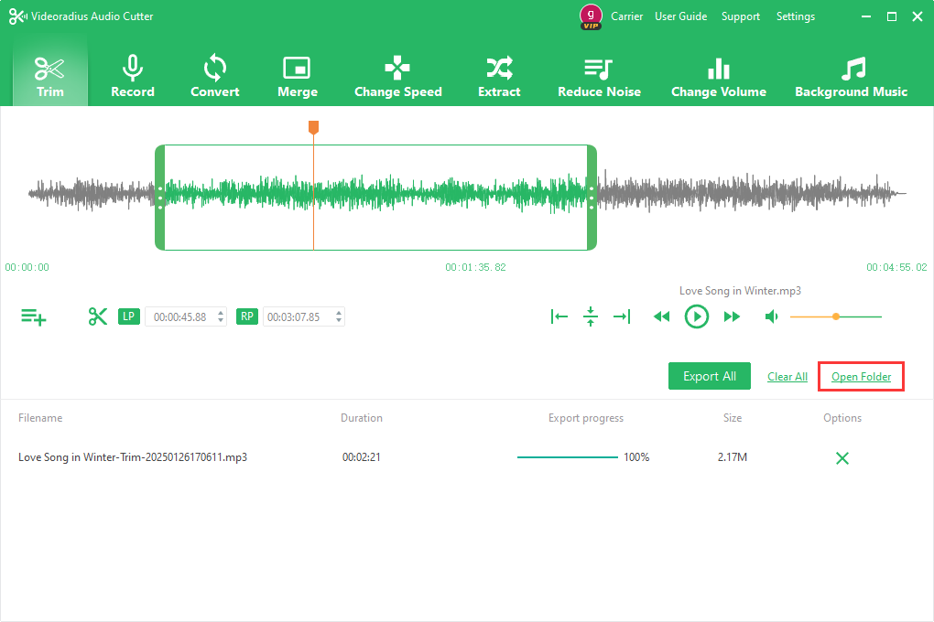Remove trimmed file with X icon
This screenshot has height=622, width=934.
click(x=842, y=457)
